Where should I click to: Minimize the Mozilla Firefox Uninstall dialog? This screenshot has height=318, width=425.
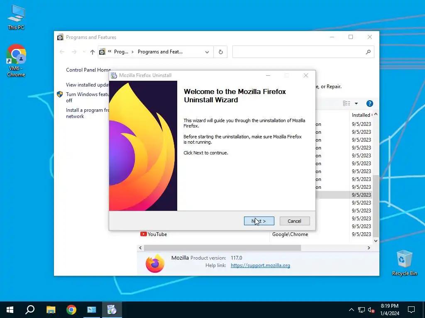click(x=268, y=75)
